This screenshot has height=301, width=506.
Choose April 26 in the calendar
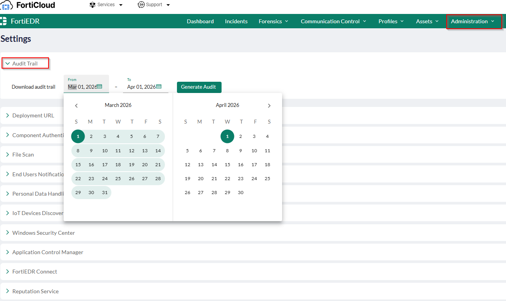(x=187, y=193)
